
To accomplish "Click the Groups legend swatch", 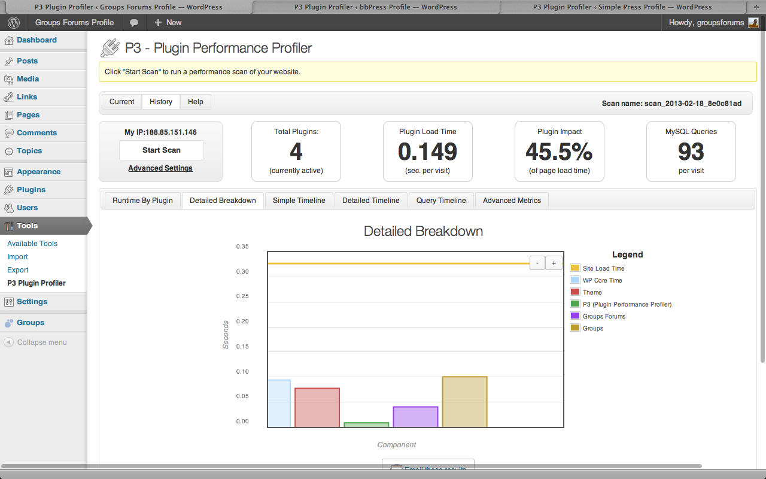I will [575, 328].
